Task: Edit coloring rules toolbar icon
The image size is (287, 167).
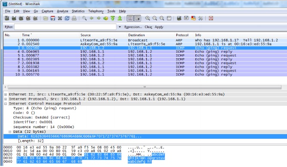Action: coord(193,18)
